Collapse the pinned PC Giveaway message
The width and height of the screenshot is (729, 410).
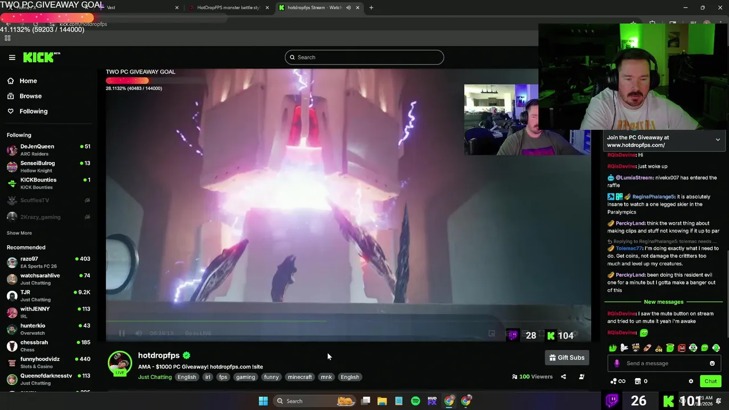tap(718, 140)
